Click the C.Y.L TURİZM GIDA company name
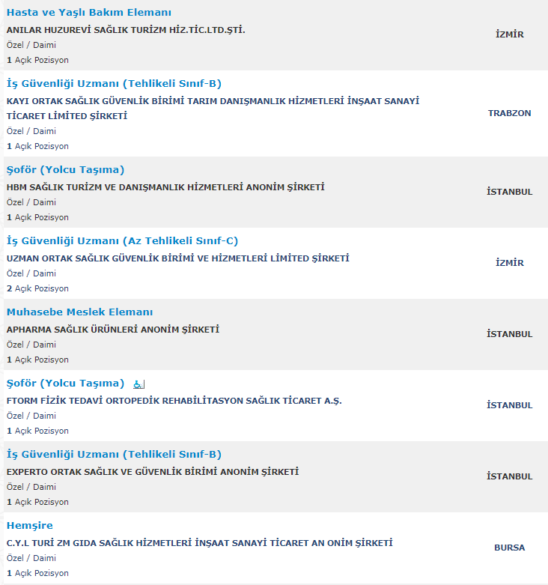 coord(199,543)
